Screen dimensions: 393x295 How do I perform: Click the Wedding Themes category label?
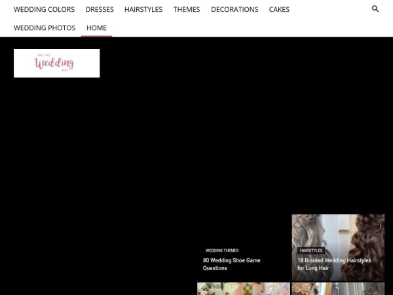click(x=222, y=250)
